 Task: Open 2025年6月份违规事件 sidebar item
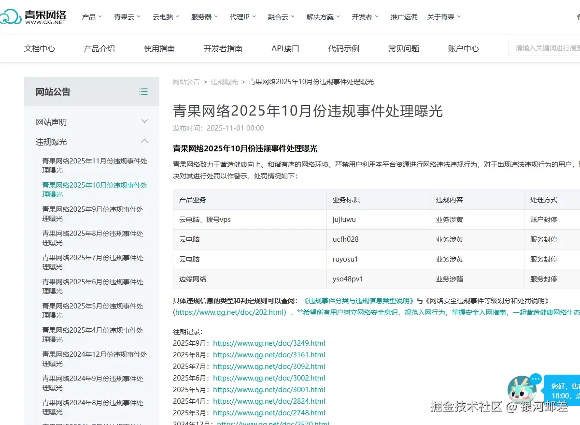(93, 286)
